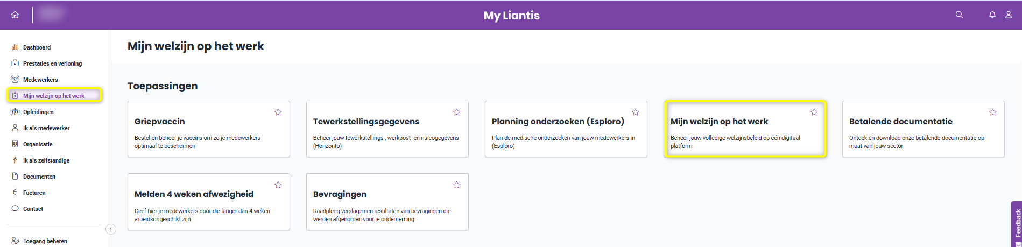Screen dimensions: 1022x247
Task: Favorite the Griepvaccin card with star
Action: coord(278,112)
